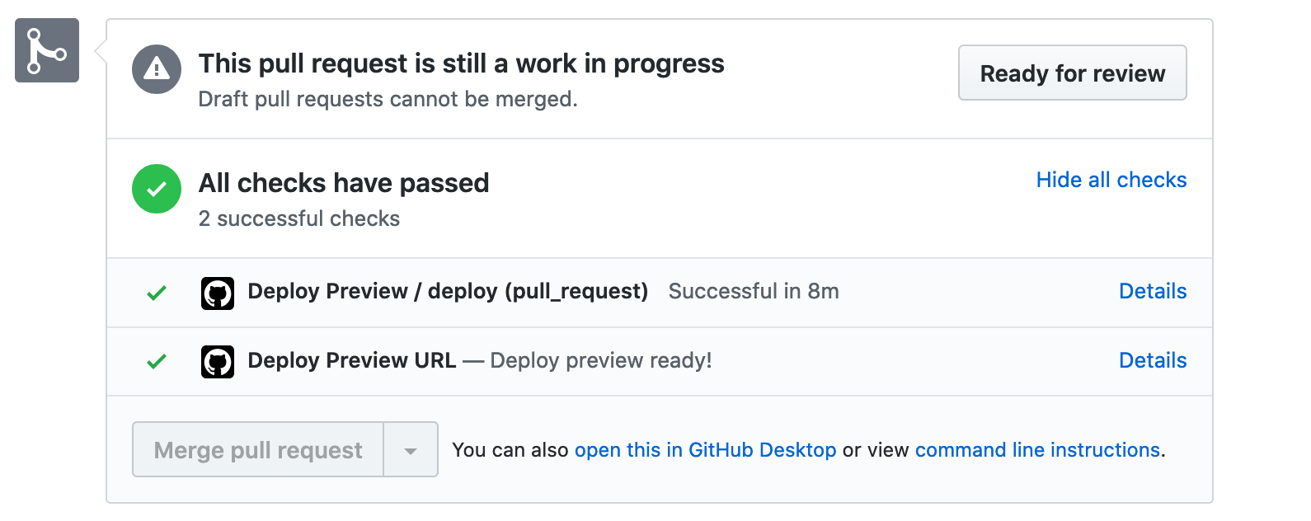Click the Successful in 8m status text
Screen dimensions: 1311x521
click(754, 291)
